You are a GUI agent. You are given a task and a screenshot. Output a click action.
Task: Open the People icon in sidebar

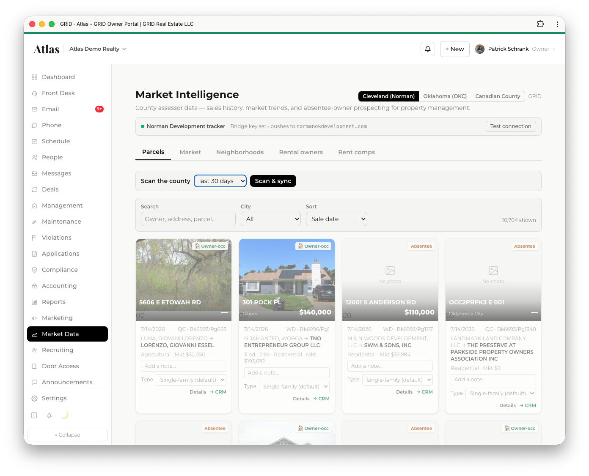pos(34,157)
